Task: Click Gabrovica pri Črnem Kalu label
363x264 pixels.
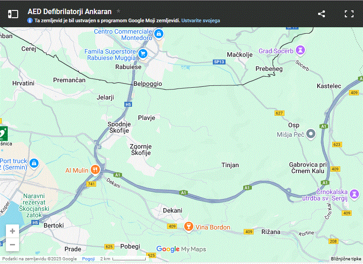Action: [x=308, y=168]
